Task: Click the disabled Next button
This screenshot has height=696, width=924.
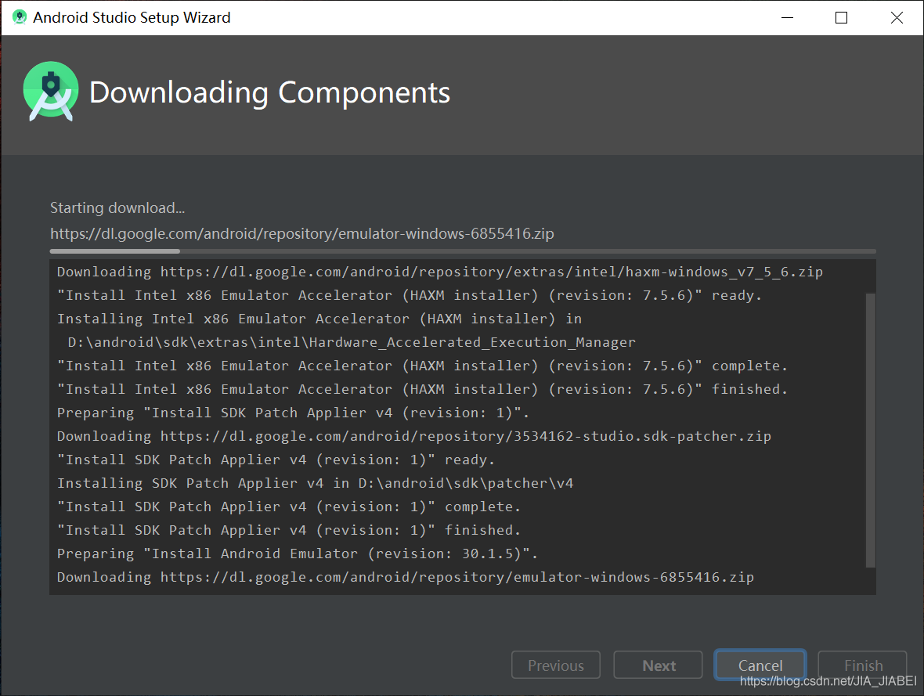Action: pos(659,665)
